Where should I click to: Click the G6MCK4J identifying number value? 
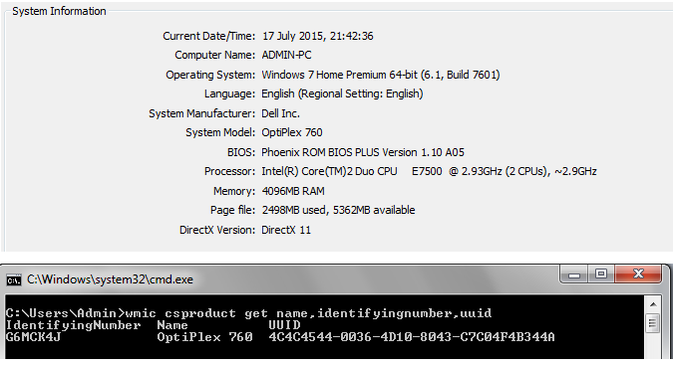[x=34, y=337]
